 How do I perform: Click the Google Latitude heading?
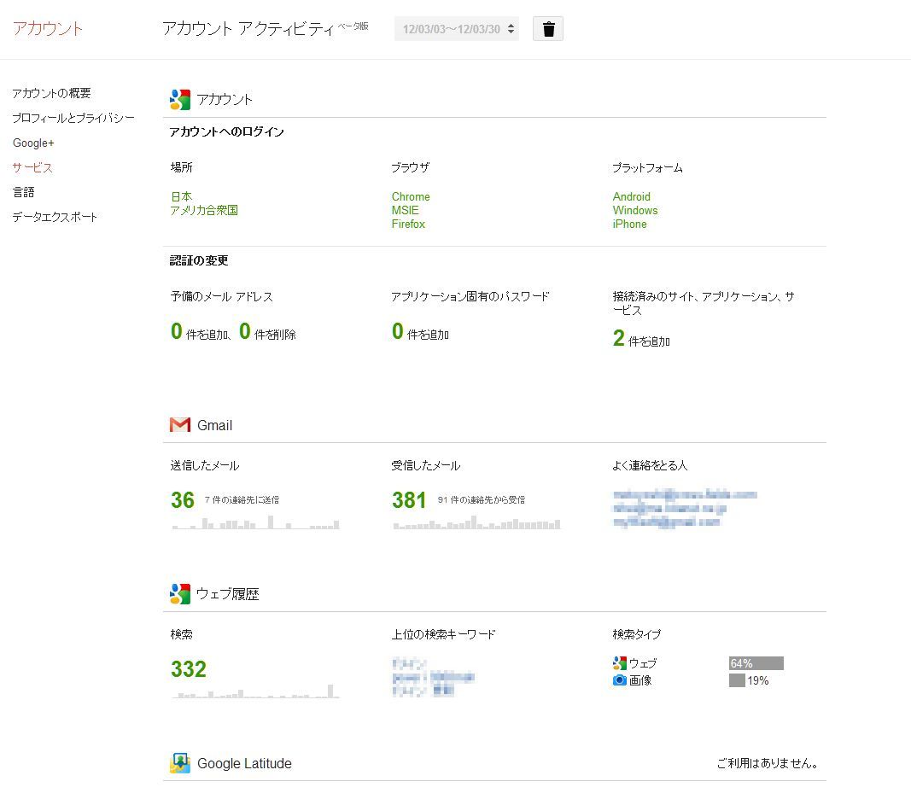coord(244,763)
